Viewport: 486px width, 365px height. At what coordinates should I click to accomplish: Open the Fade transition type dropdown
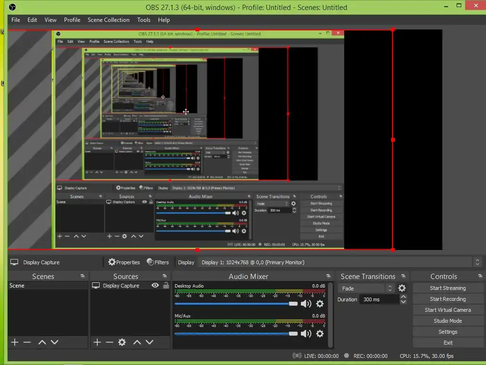click(366, 288)
